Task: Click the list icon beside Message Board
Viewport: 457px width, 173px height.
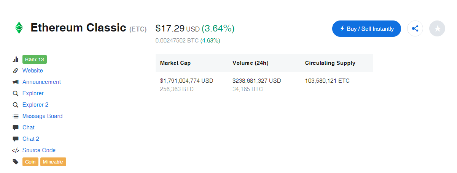Action: 16,116
